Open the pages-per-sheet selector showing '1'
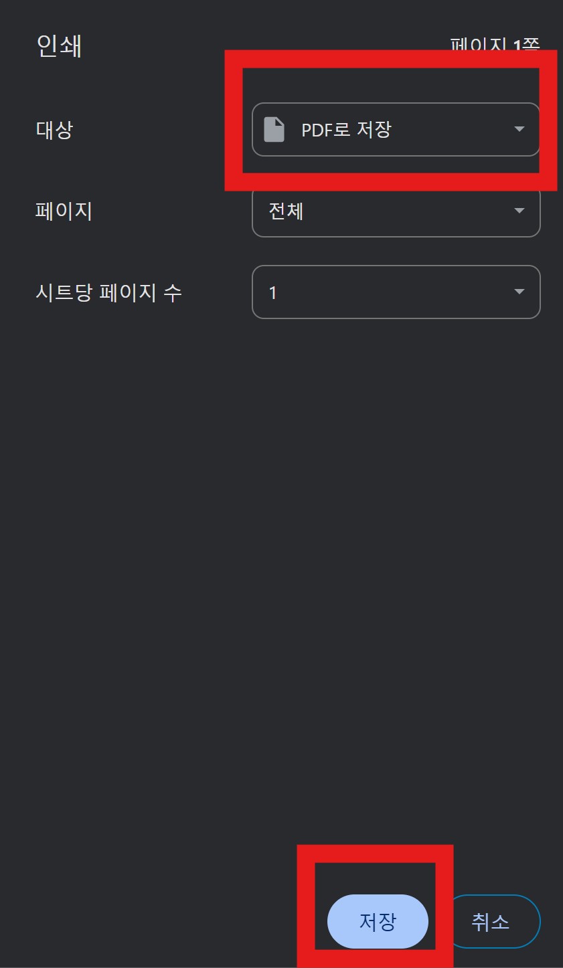563x968 pixels. click(x=396, y=292)
